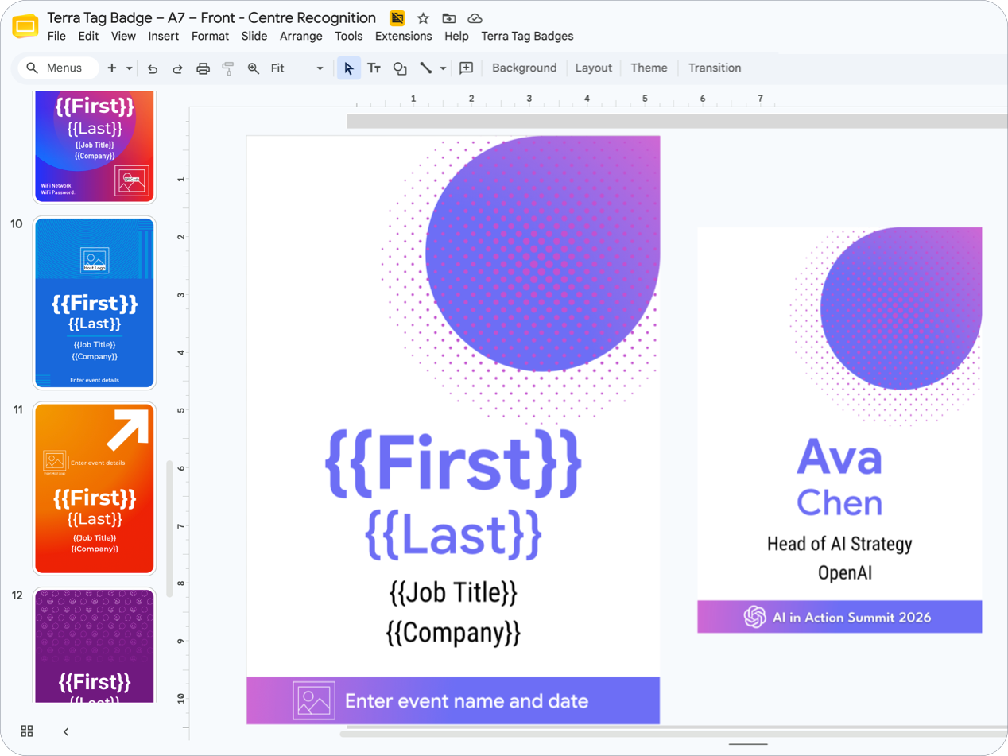Add a new slide with plus button
Image resolution: width=1008 pixels, height=756 pixels.
tap(112, 68)
